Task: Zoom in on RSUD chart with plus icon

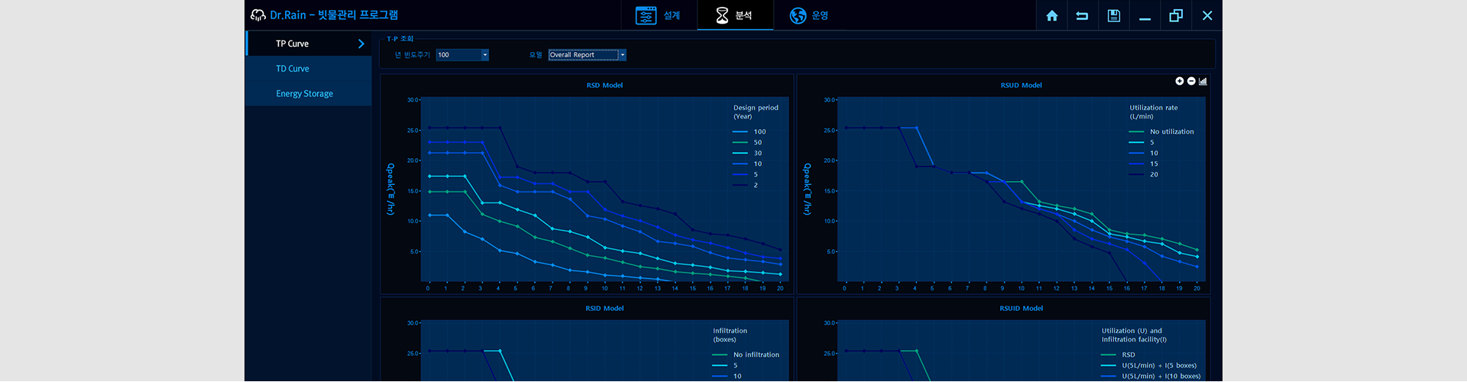Action: pos(1179,81)
